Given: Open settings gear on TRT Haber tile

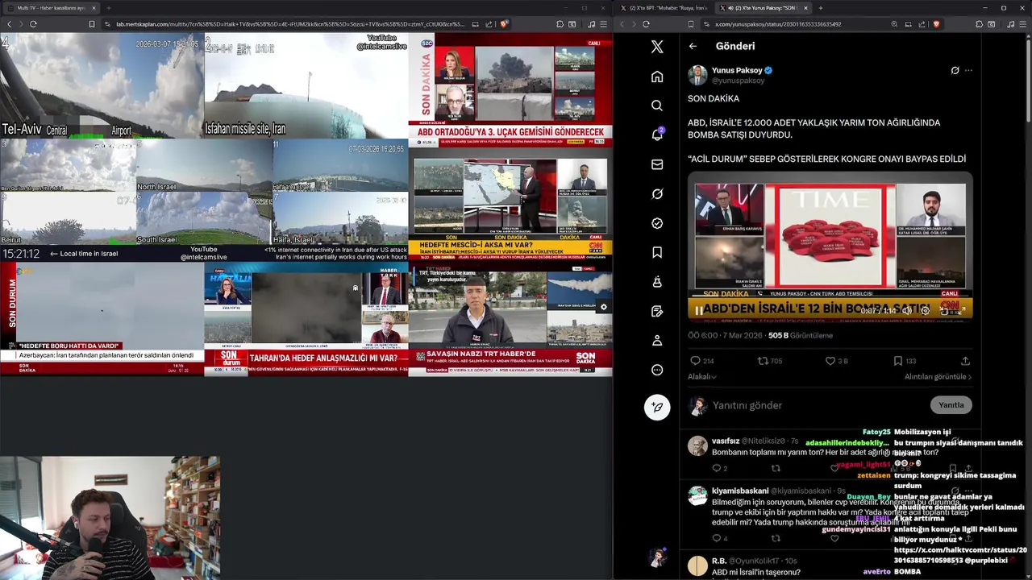Looking at the screenshot, I should pyautogui.click(x=603, y=307).
